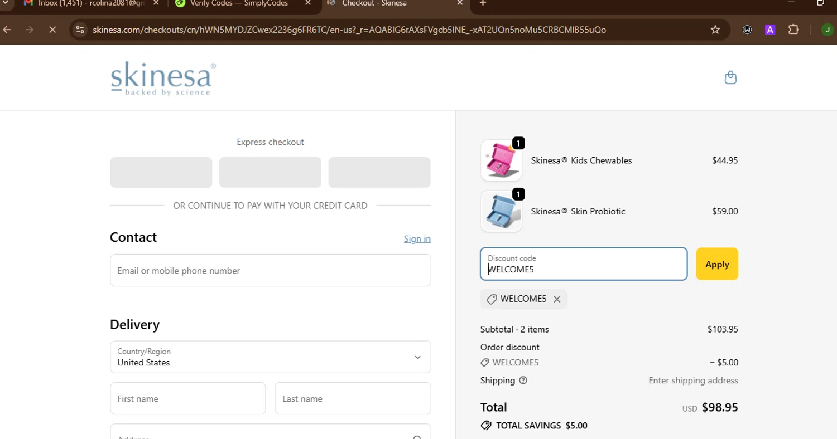Screen dimensions: 837x439
Task: Expand the Country/Region dropdown
Action: click(x=271, y=357)
